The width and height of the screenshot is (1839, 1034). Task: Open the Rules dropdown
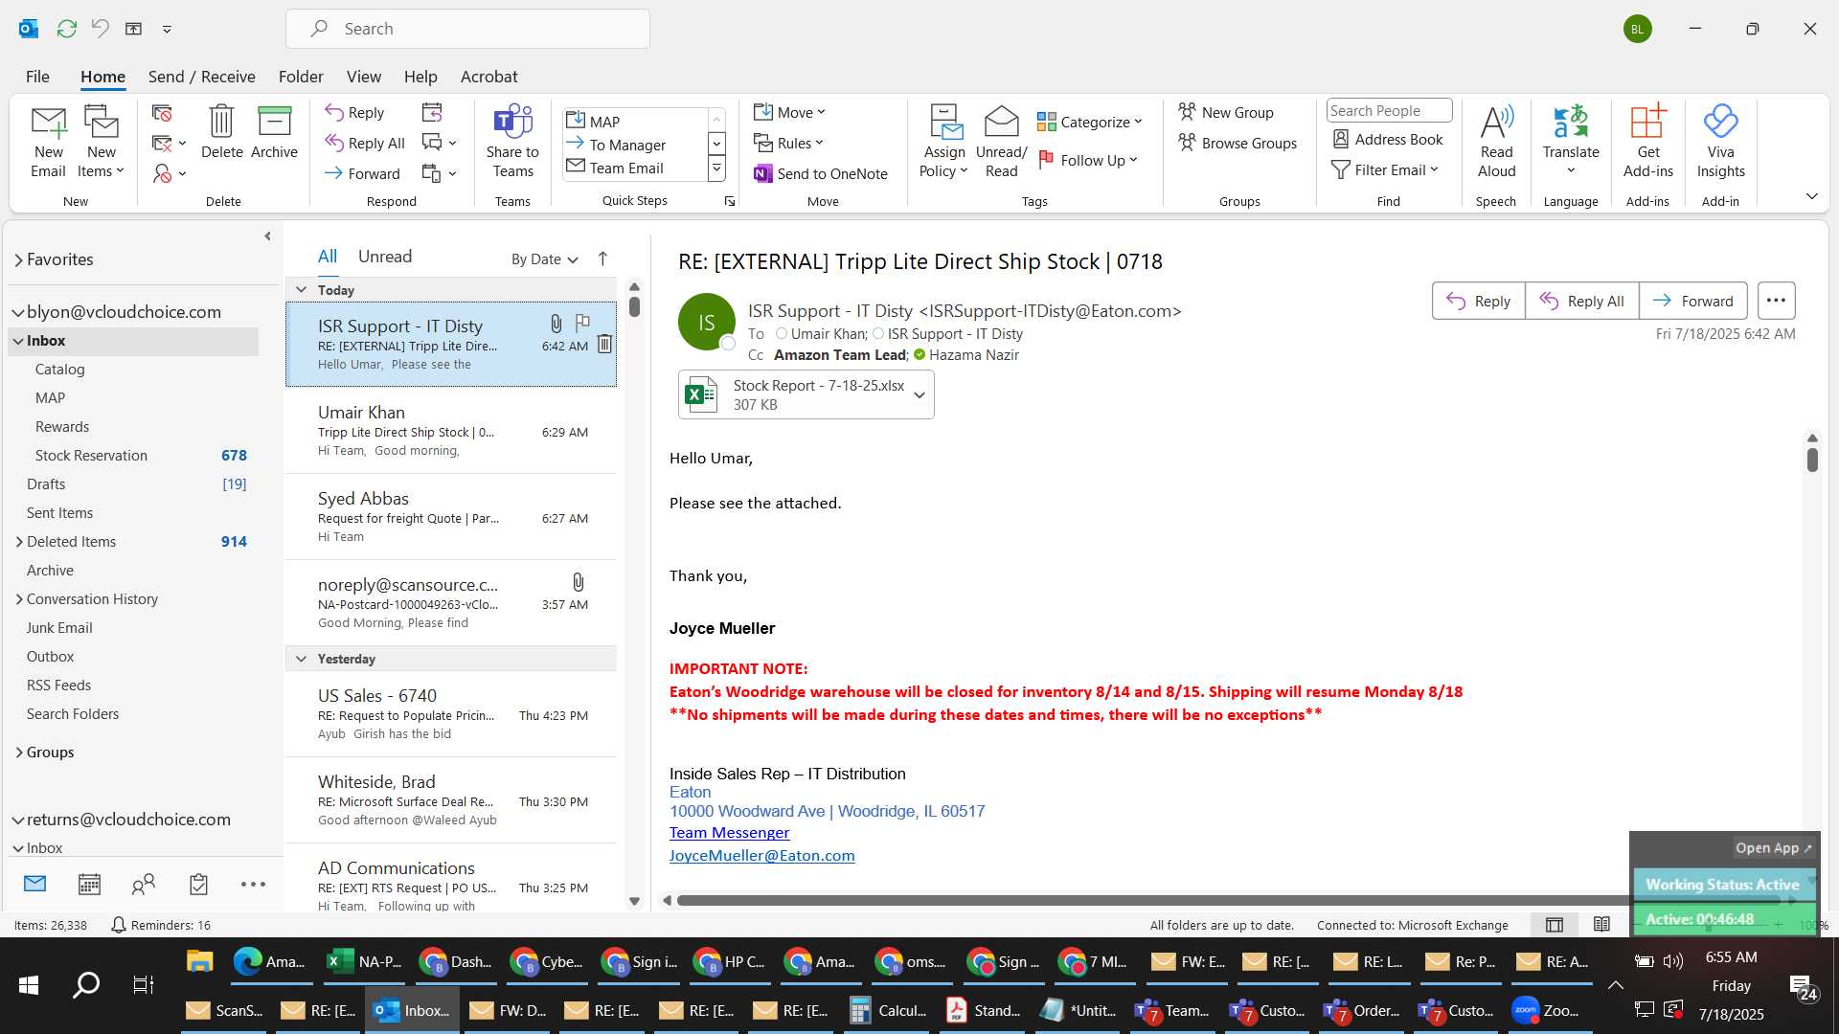788,143
